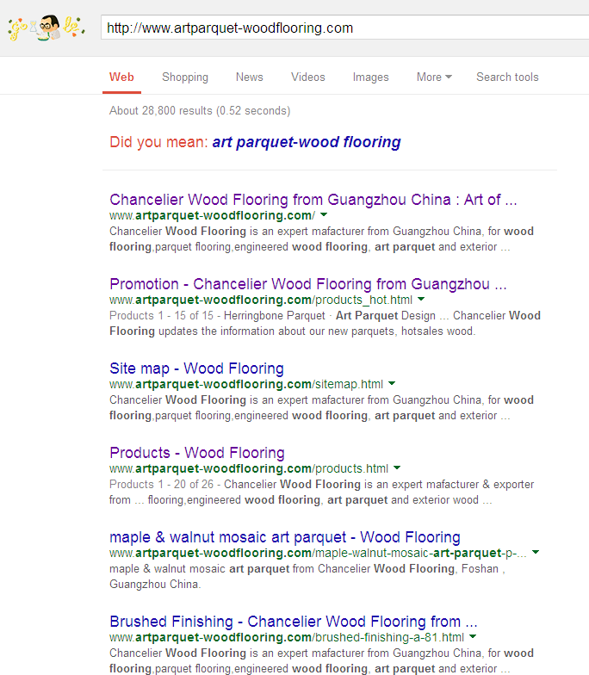Viewport: 589px width, 675px height.
Task: Open 'Chancelier Wood Flooring from Guangzhou China' result
Action: click(x=313, y=200)
